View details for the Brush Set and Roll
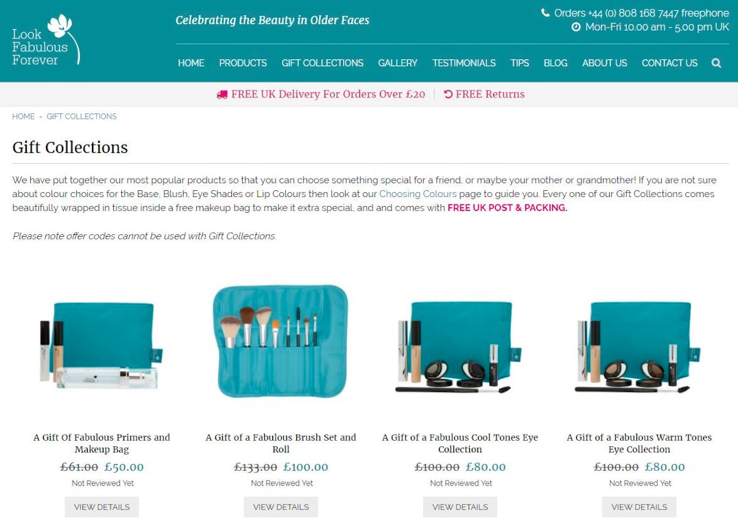 pyautogui.click(x=281, y=507)
